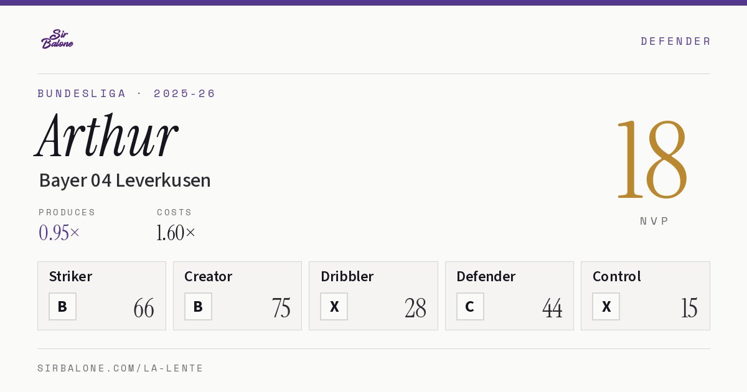This screenshot has height=392, width=747.
Task: Click the Dribbler grade X badge
Action: point(334,306)
